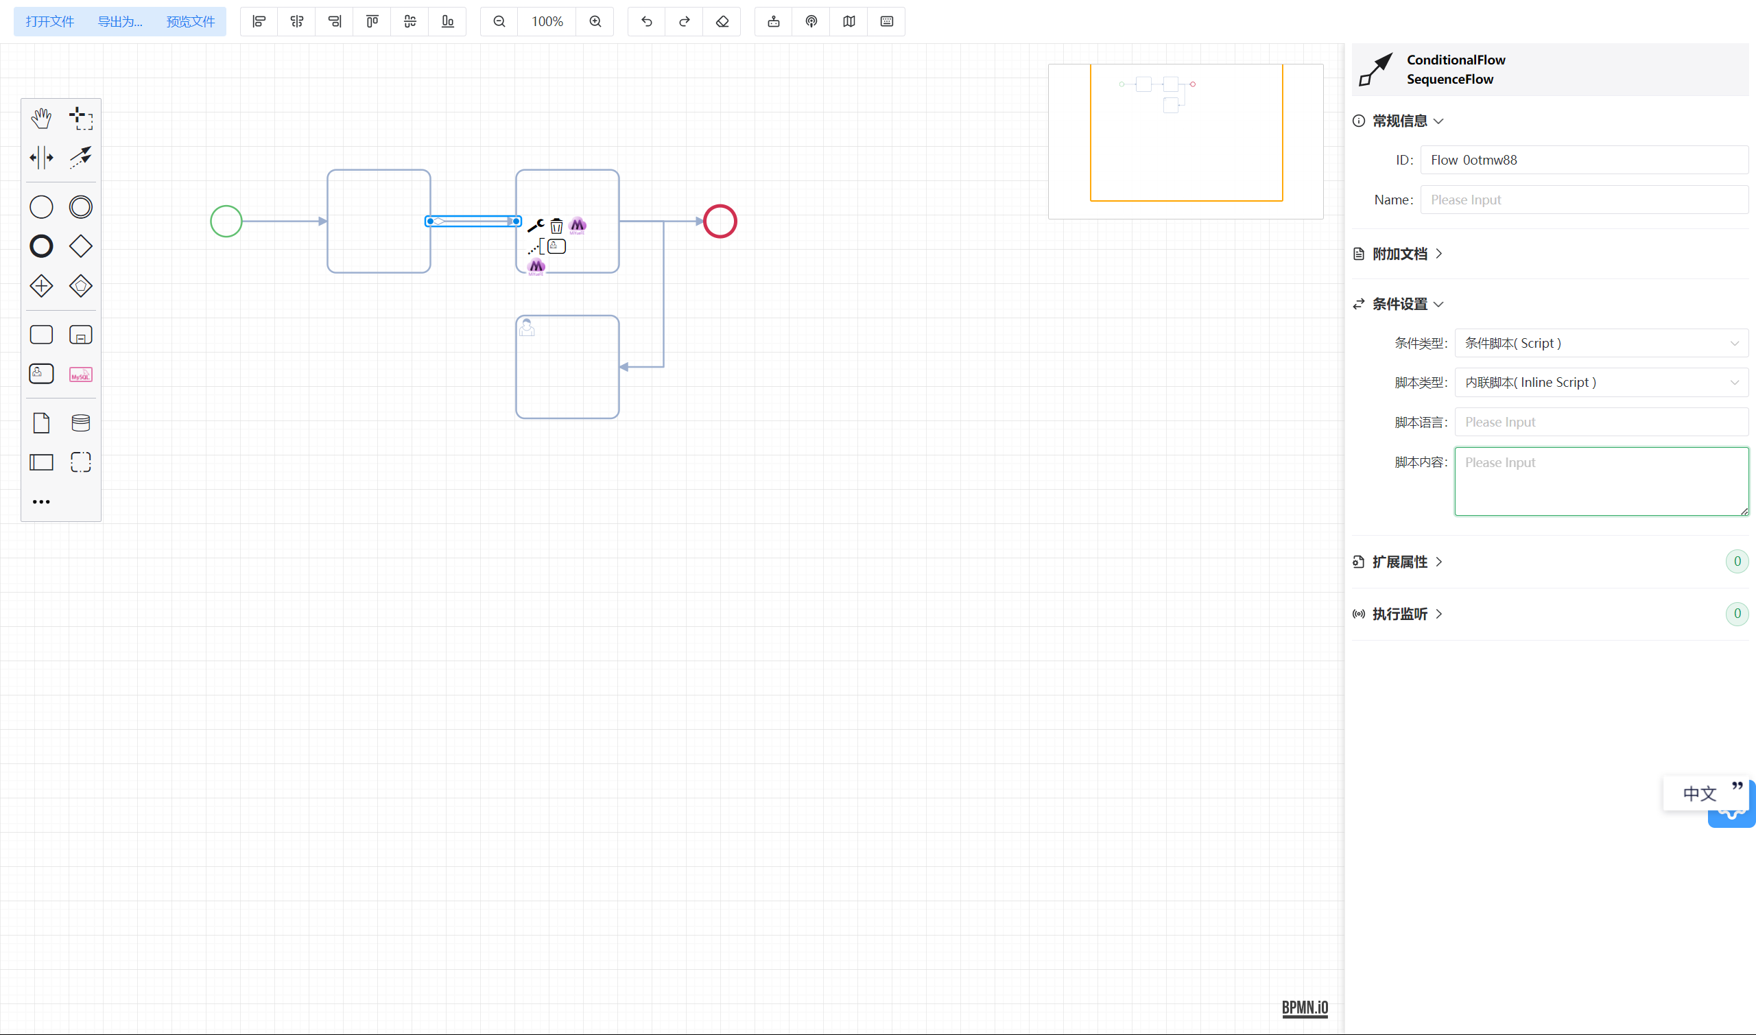
Task: Open the 预览文件 menu
Action: (x=191, y=22)
